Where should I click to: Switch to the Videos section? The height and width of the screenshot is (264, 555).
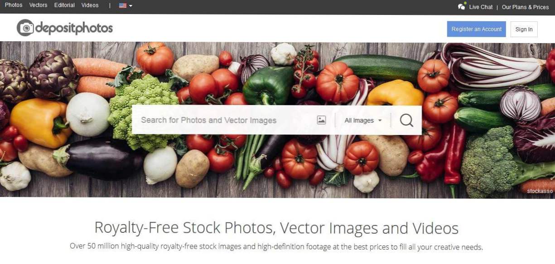[x=90, y=5]
